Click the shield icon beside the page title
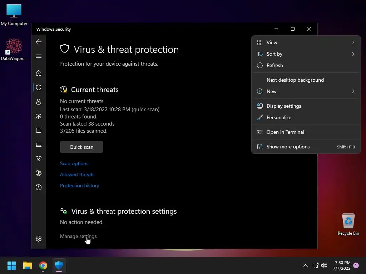The image size is (366, 274). pyautogui.click(x=65, y=49)
